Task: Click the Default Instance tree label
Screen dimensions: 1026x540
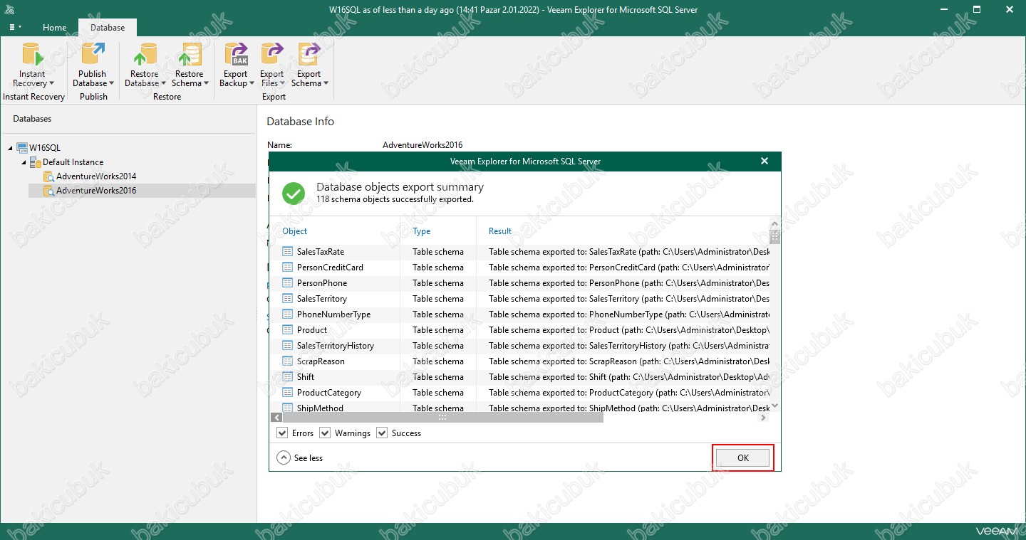Action: (73, 162)
